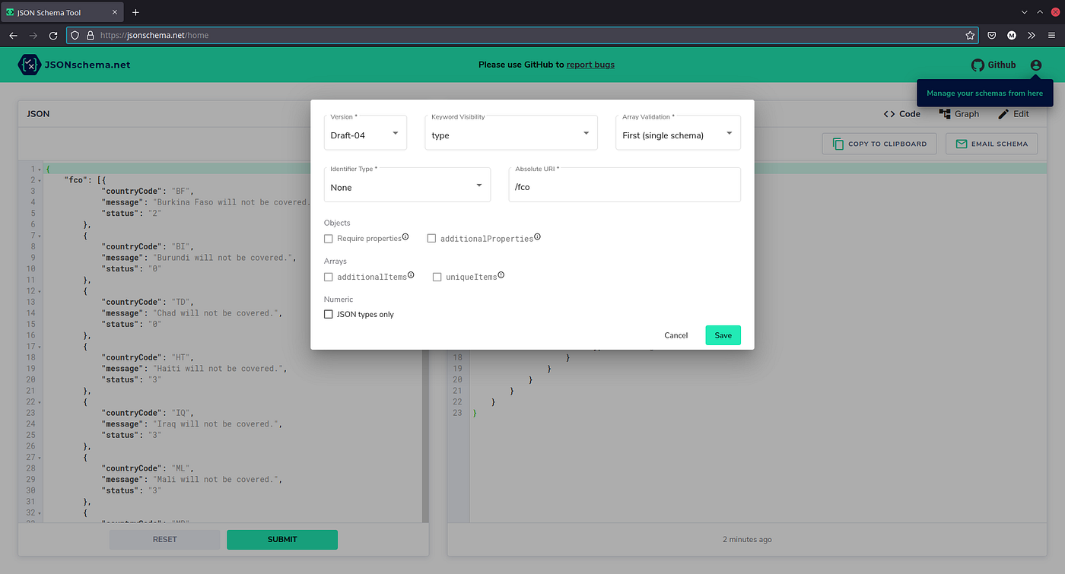Click the account profile icon in header
Image resolution: width=1065 pixels, height=574 pixels.
tap(1035, 65)
